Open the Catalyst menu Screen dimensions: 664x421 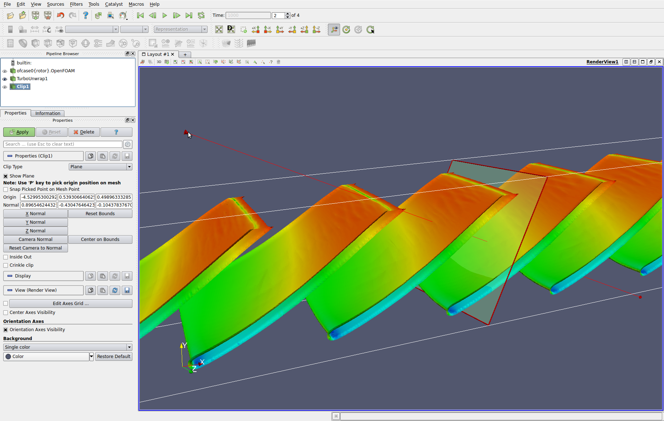coord(114,4)
